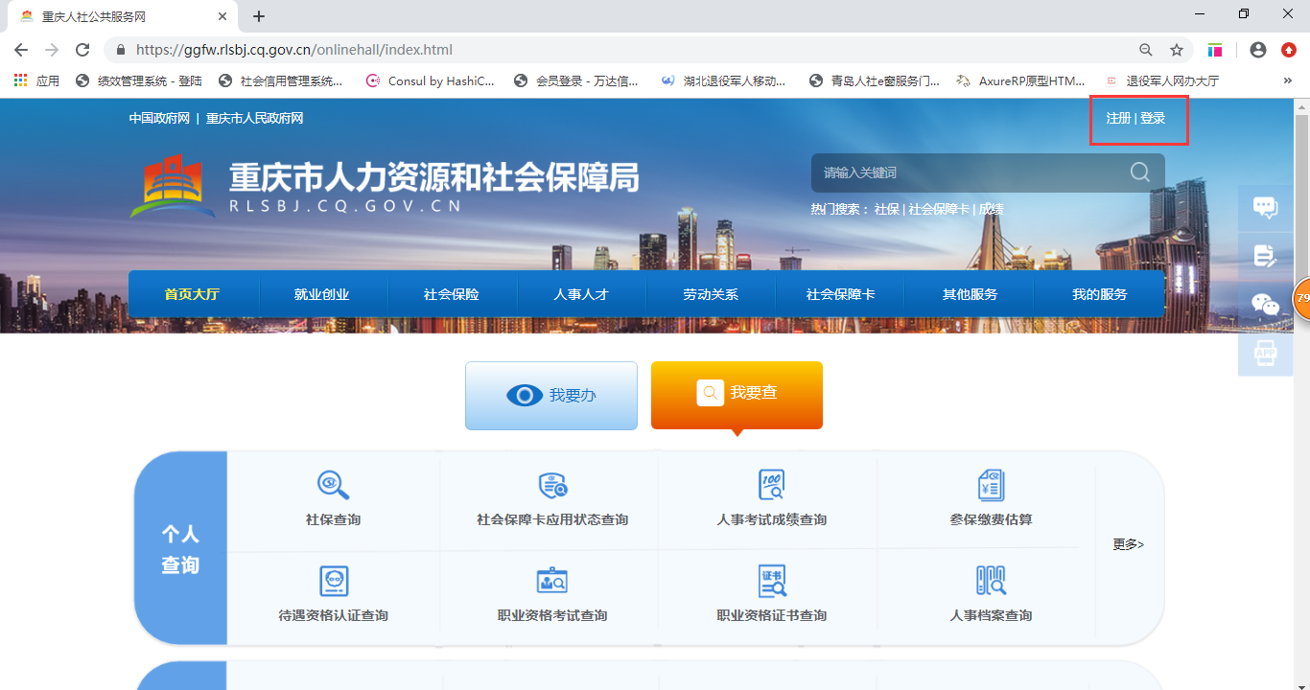Click hot search term 社会保障卡

coord(939,209)
